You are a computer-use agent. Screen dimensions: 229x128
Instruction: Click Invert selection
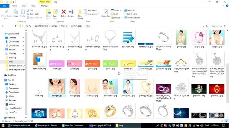tap(132, 17)
